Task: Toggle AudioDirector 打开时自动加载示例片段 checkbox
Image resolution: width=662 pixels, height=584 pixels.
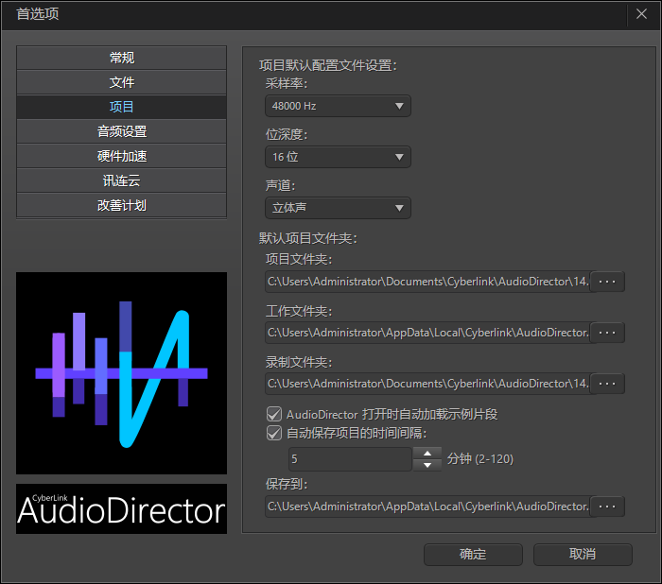Action: (275, 414)
